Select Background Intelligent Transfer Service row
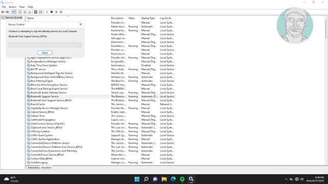Screen dimensions: 328x184 (100, 73)
